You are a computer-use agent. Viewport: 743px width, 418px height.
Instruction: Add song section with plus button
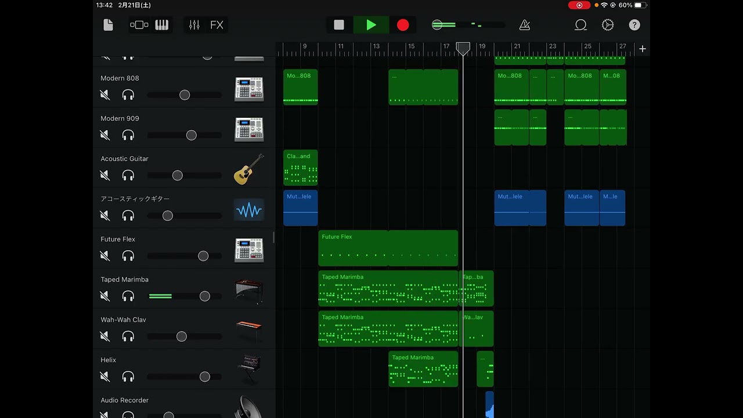click(642, 49)
